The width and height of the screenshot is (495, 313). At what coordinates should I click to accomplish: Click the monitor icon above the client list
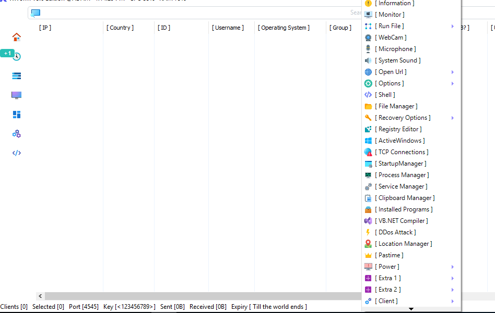click(x=36, y=12)
